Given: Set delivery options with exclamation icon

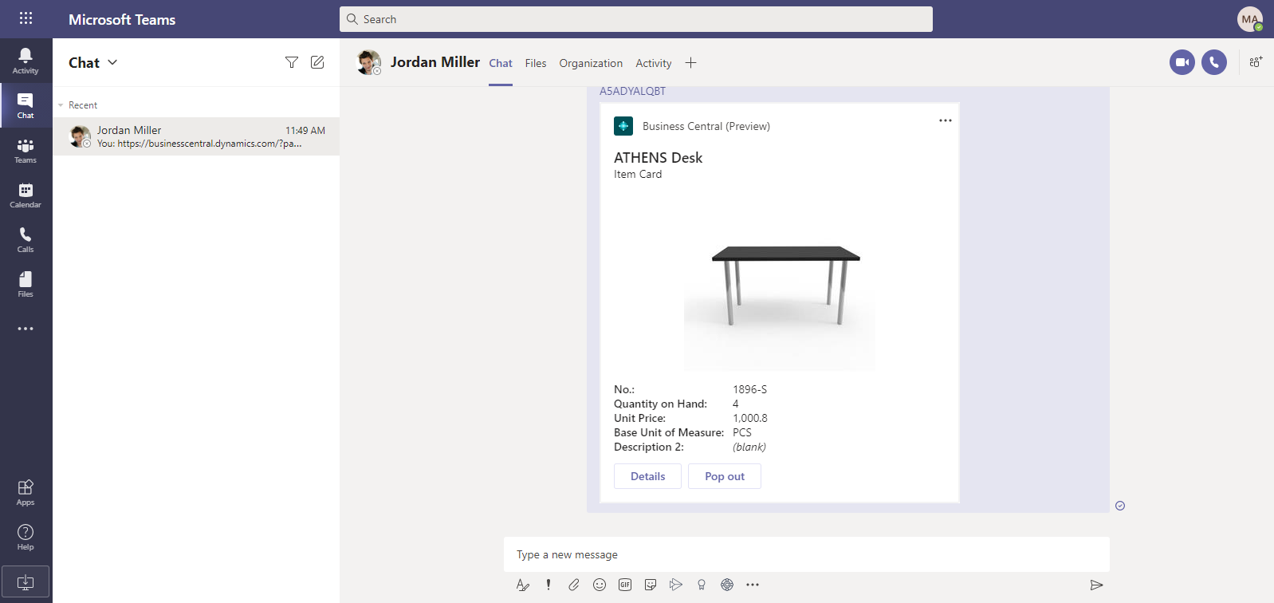Looking at the screenshot, I should pyautogui.click(x=549, y=585).
